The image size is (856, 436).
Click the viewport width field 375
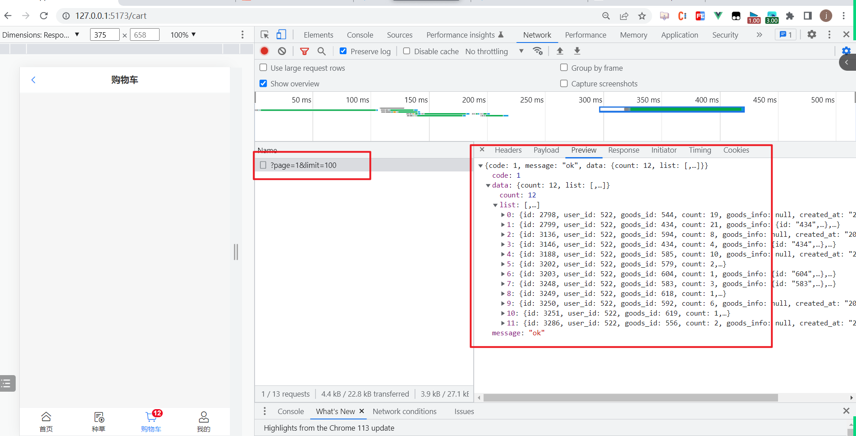click(105, 34)
